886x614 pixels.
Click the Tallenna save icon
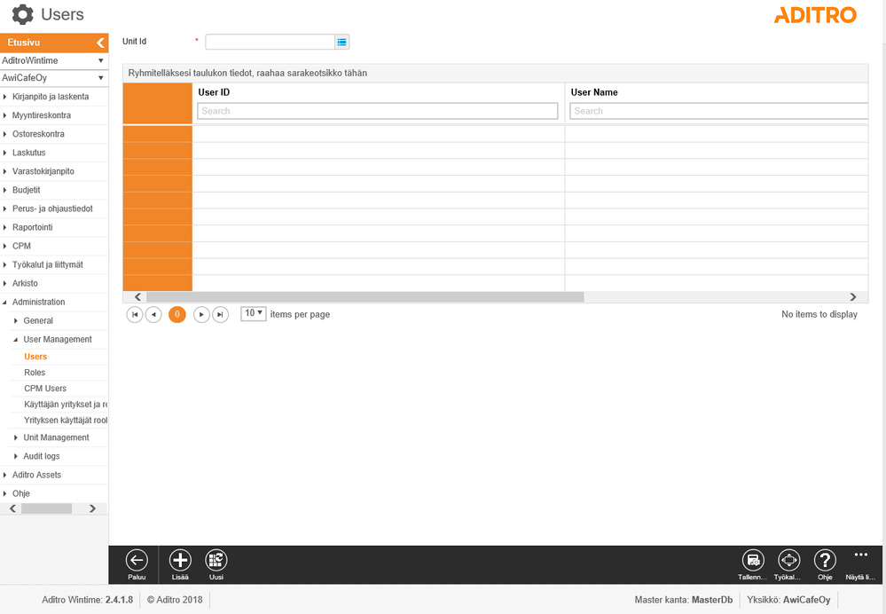click(753, 560)
